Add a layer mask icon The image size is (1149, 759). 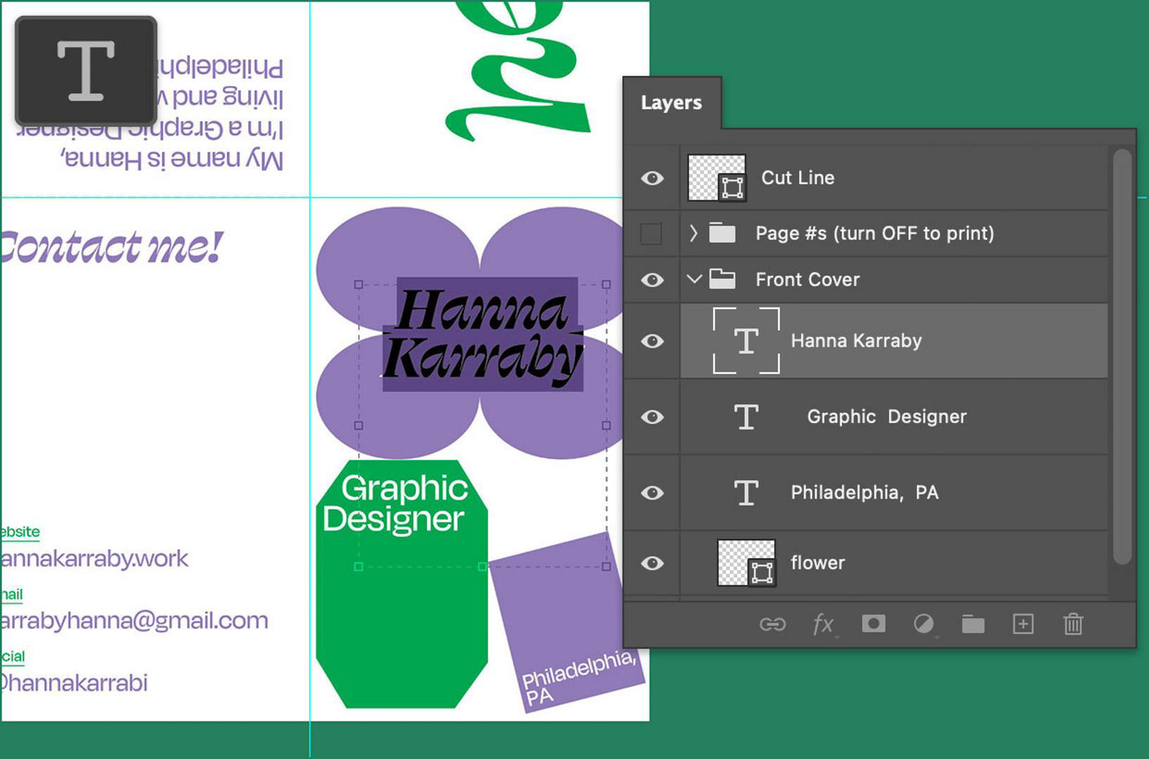point(873,624)
